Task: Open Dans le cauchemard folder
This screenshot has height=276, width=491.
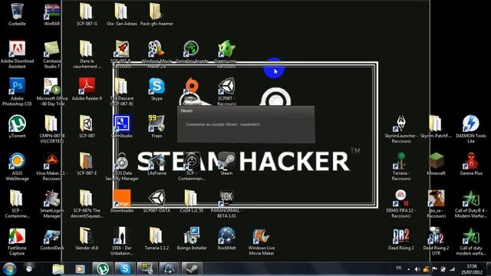Action: click(x=87, y=54)
